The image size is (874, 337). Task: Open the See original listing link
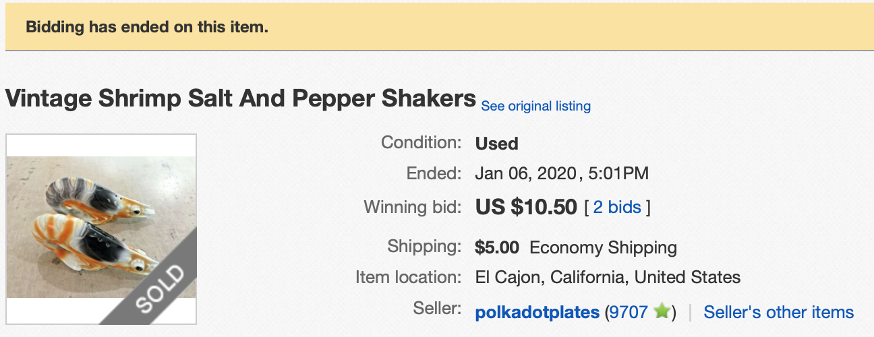[535, 106]
